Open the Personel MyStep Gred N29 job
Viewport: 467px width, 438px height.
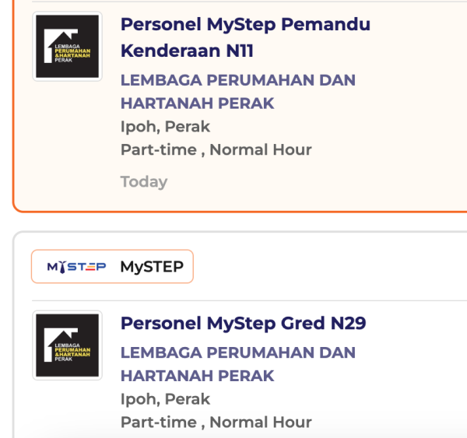click(x=243, y=323)
